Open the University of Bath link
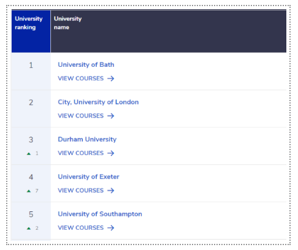The image size is (298, 250). [x=86, y=64]
